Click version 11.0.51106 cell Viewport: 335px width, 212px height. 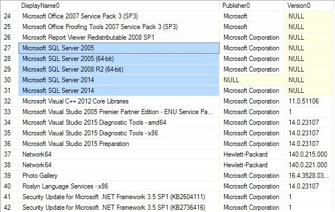coord(309,101)
